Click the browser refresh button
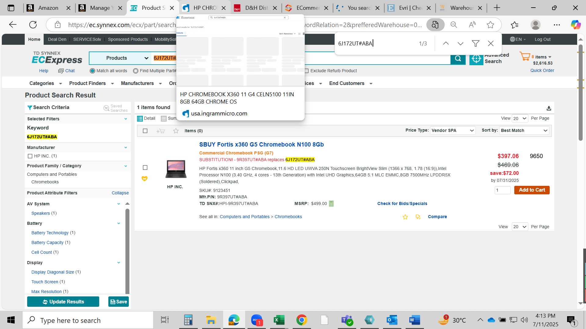 tap(33, 25)
